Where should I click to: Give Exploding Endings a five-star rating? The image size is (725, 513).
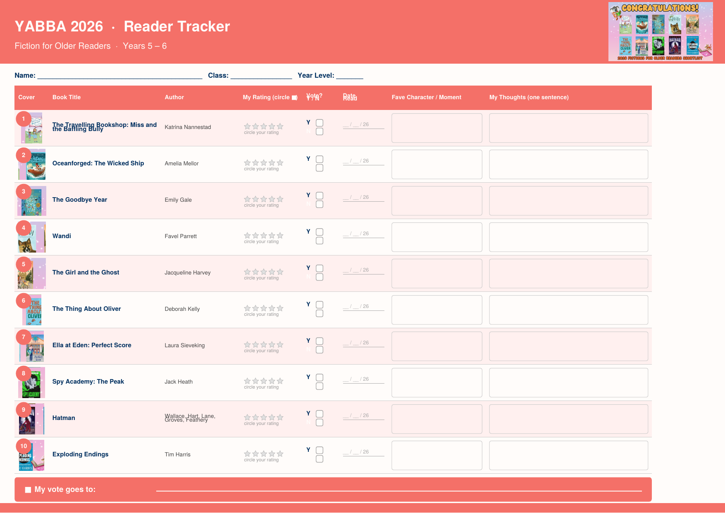[x=280, y=454]
